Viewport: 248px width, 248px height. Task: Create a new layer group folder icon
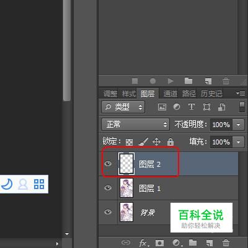pyautogui.click(x=193, y=242)
